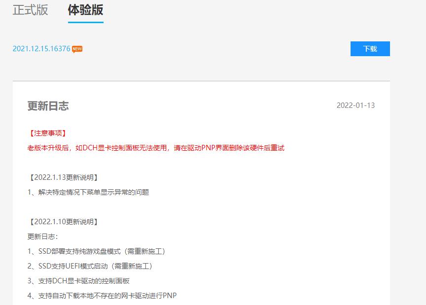Viewport: 426px width, 305px height.
Task: Click the 2022-01-13 date label
Action: [355, 105]
